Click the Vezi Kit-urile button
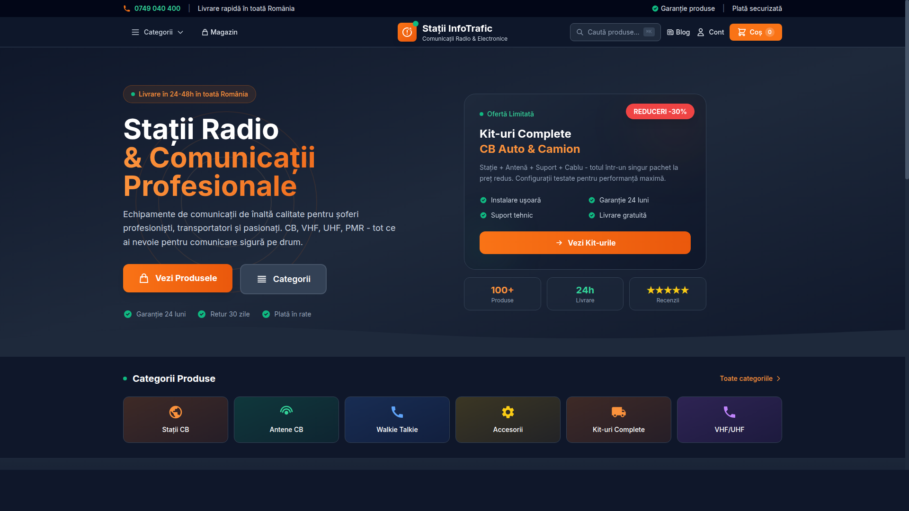Image resolution: width=909 pixels, height=511 pixels. pyautogui.click(x=585, y=243)
